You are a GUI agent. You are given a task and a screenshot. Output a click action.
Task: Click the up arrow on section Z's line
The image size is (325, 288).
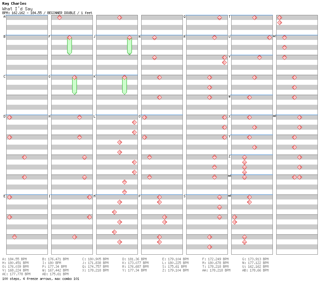[245, 157]
